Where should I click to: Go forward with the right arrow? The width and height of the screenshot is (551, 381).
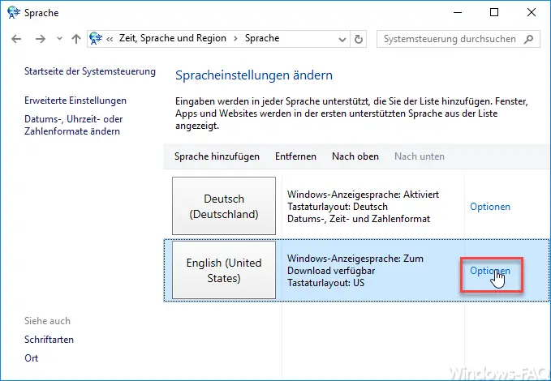tap(41, 39)
